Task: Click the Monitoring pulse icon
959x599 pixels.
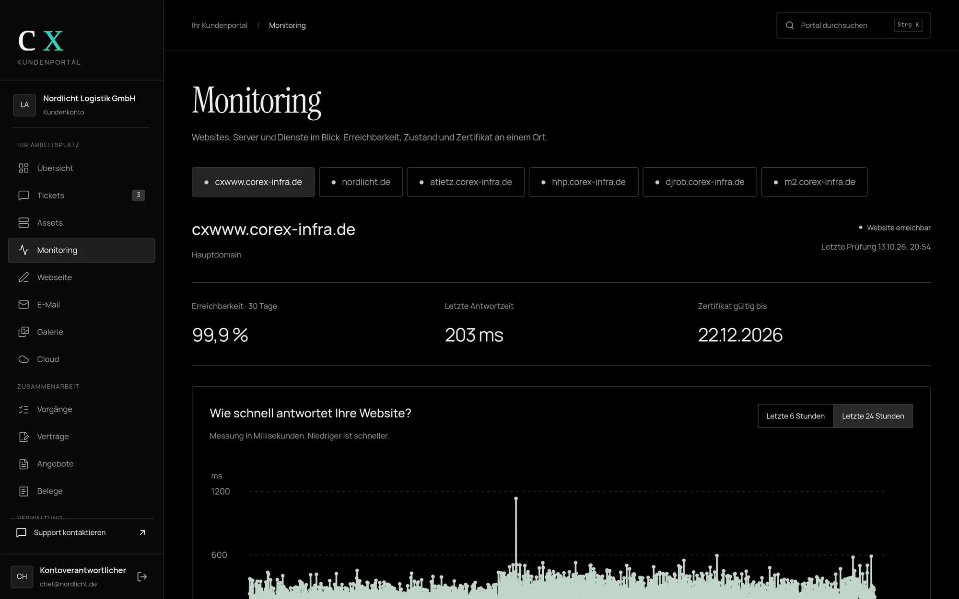Action: [x=23, y=250]
